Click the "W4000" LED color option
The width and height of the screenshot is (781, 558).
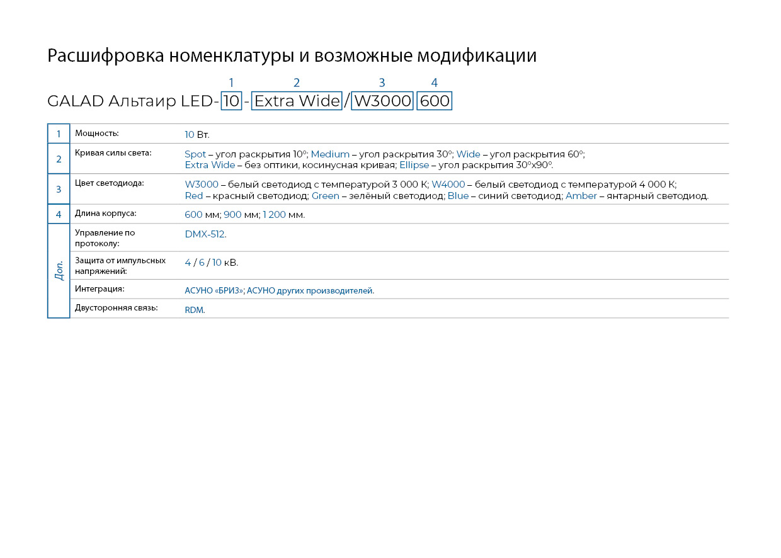448,185
